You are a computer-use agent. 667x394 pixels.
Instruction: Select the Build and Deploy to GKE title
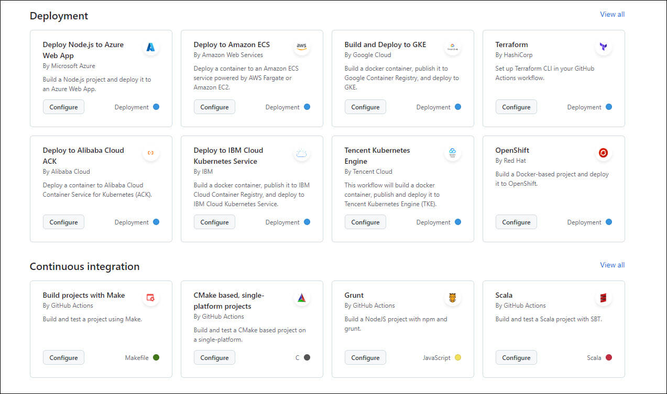(x=385, y=44)
